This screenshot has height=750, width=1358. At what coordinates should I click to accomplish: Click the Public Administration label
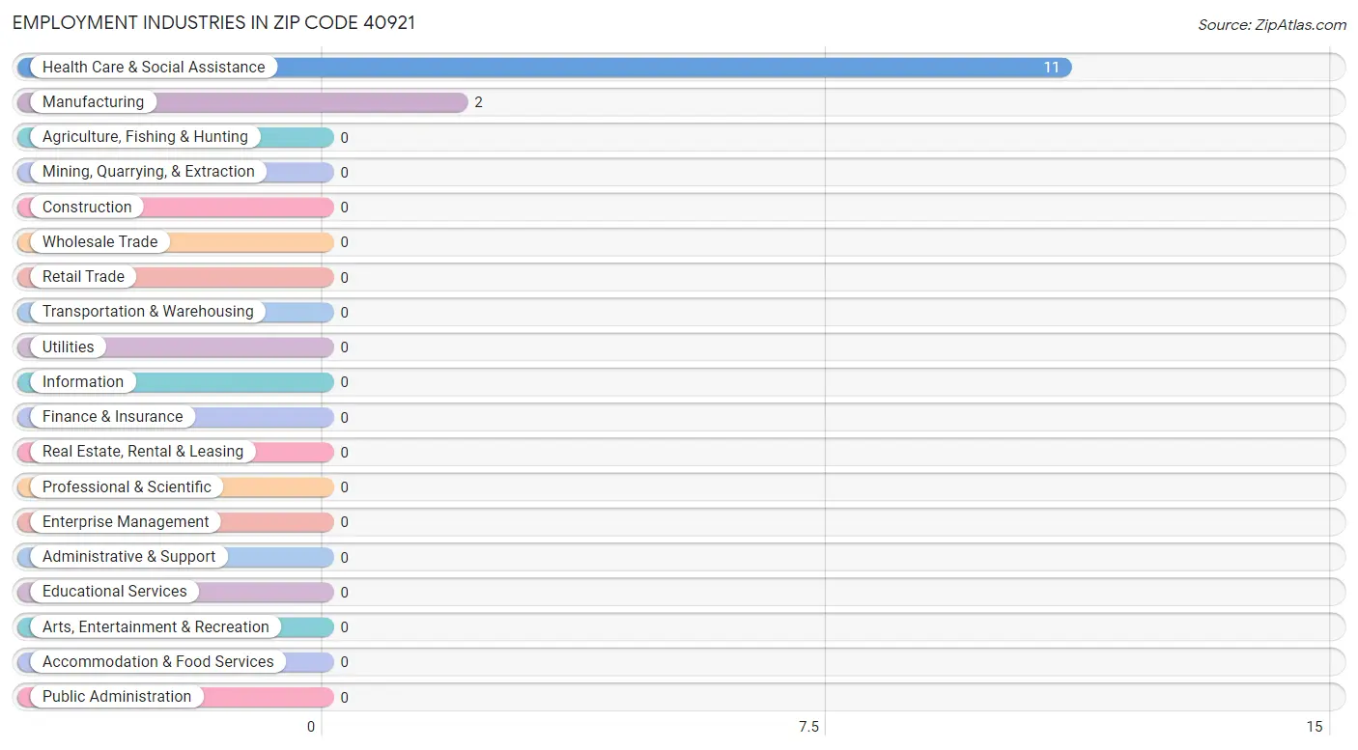click(117, 697)
